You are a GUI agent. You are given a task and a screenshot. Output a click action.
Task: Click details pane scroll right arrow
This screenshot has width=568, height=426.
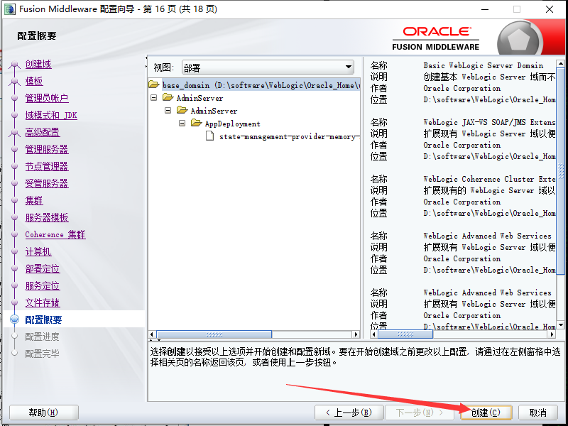point(552,334)
